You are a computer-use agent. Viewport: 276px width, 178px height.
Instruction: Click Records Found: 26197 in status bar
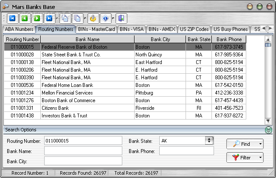coord(83,173)
